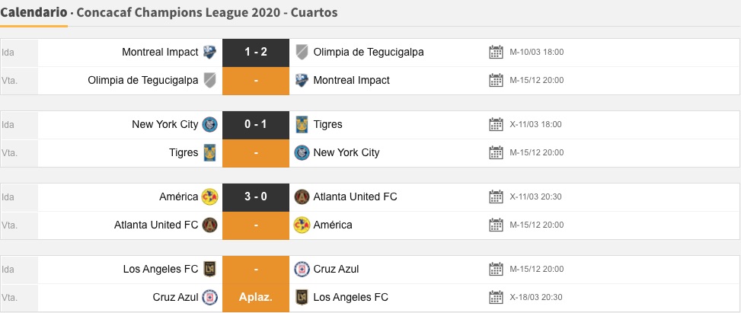
Task: Click calendar icon for M-10/03 18:00 match
Action: 496,52
